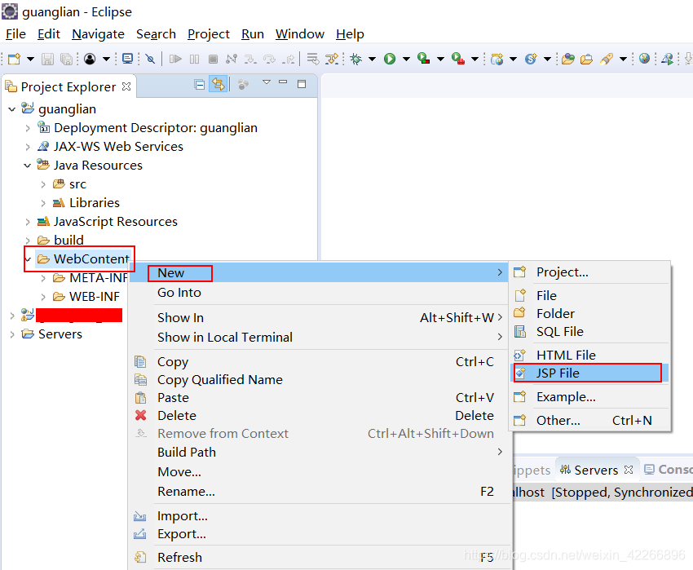Click Delete in context menu

click(x=319, y=416)
